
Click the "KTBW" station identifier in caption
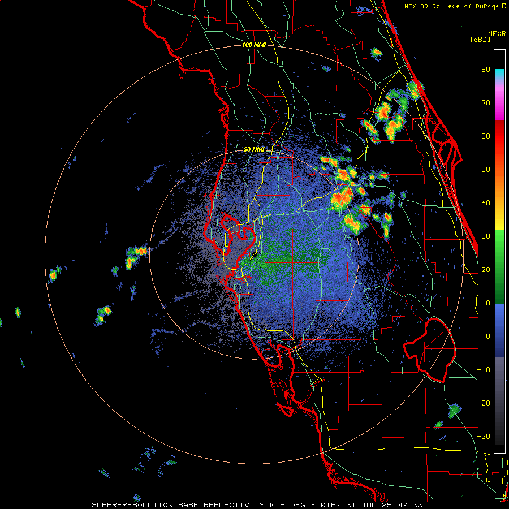[x=330, y=505]
